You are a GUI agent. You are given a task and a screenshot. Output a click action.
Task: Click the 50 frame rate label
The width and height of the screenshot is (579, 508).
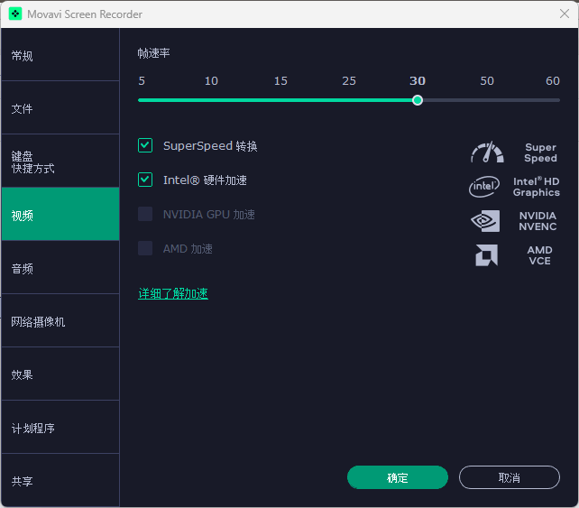tap(487, 81)
